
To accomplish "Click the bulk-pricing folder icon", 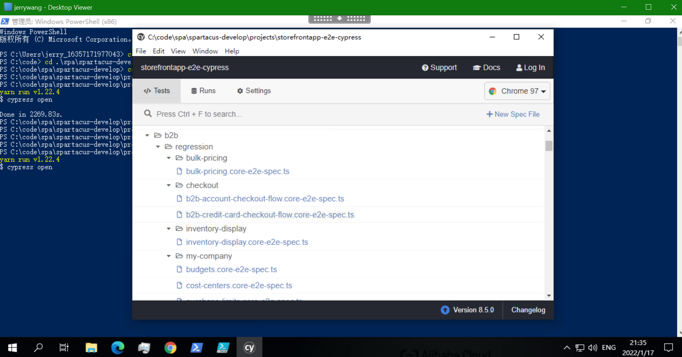I will coord(179,158).
